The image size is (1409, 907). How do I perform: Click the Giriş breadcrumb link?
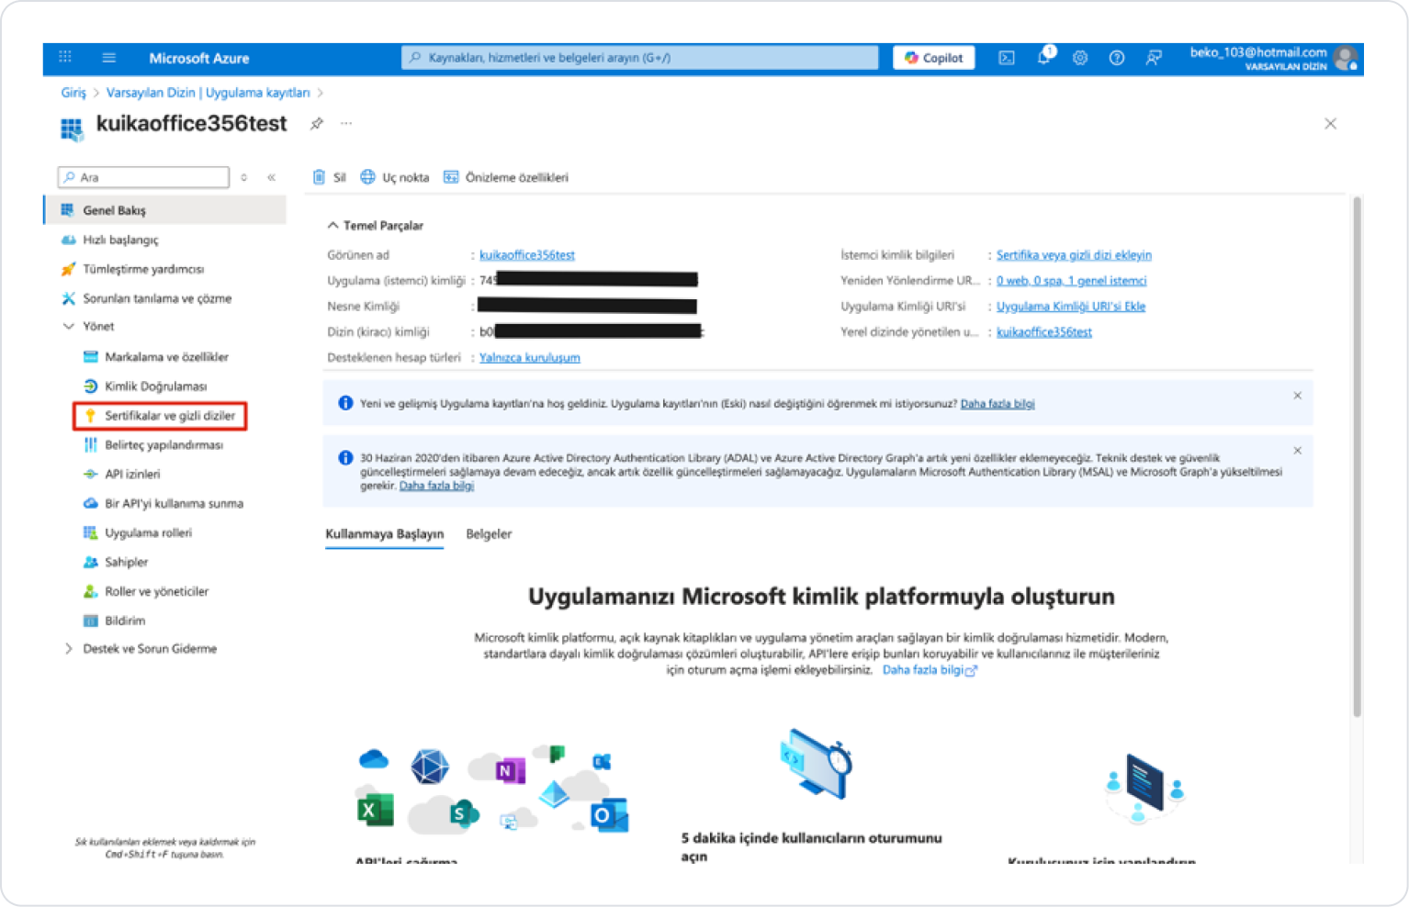point(73,93)
